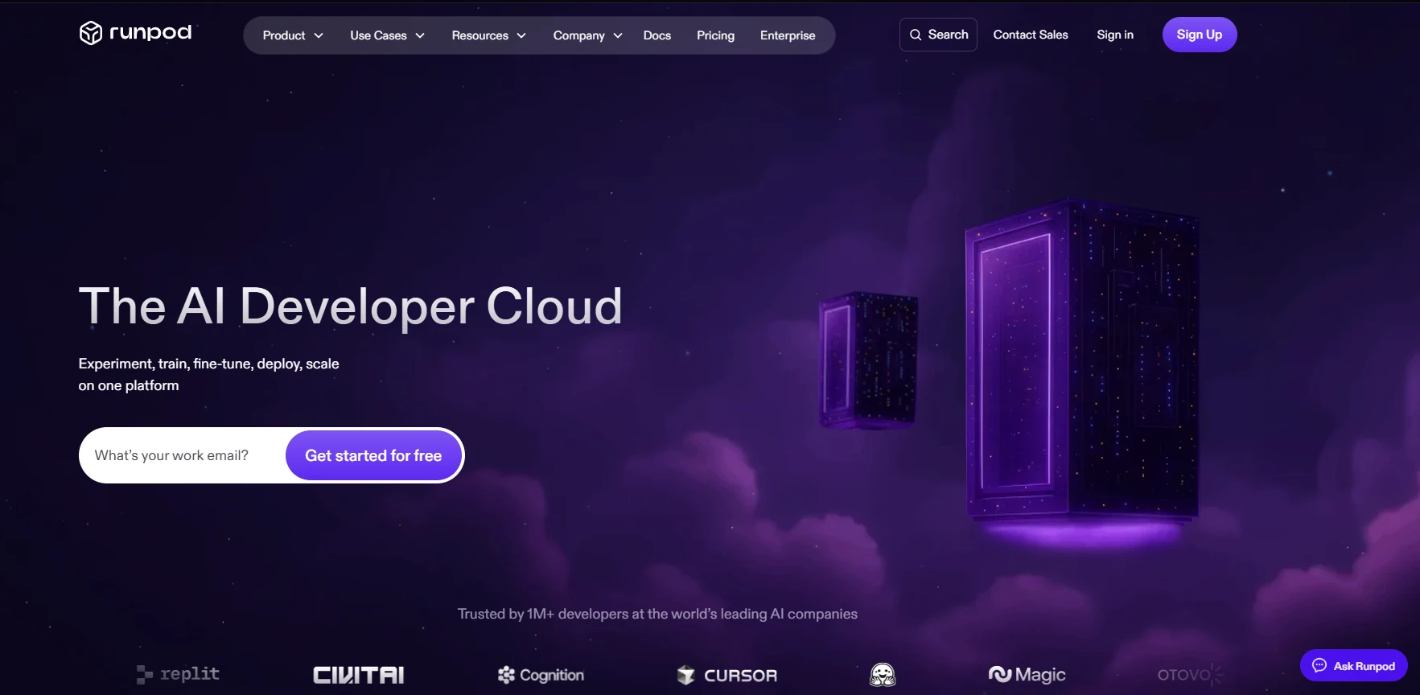
Task: Click the Cursor logo
Action: (727, 675)
